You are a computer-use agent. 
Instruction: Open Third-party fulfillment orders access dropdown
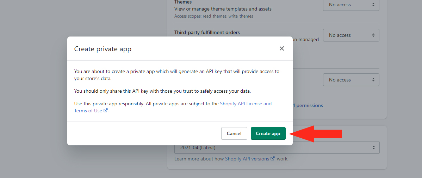[351, 35]
